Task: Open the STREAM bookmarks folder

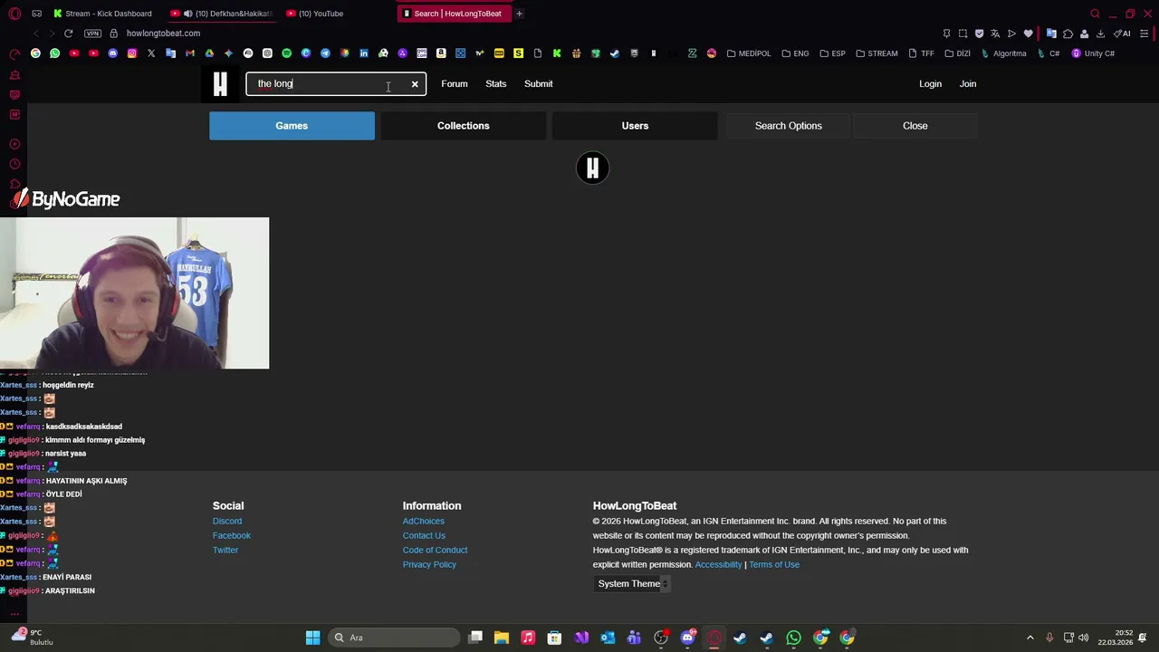Action: pyautogui.click(x=876, y=53)
